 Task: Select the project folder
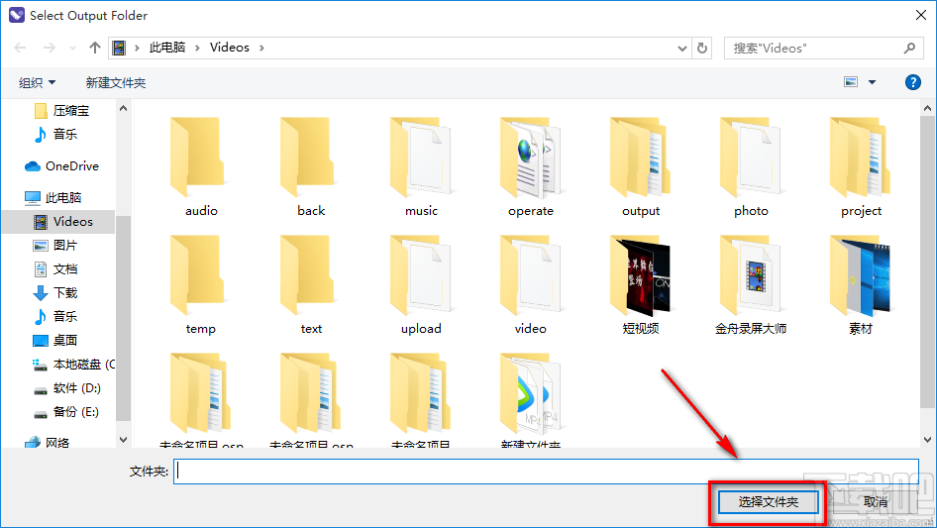click(861, 167)
